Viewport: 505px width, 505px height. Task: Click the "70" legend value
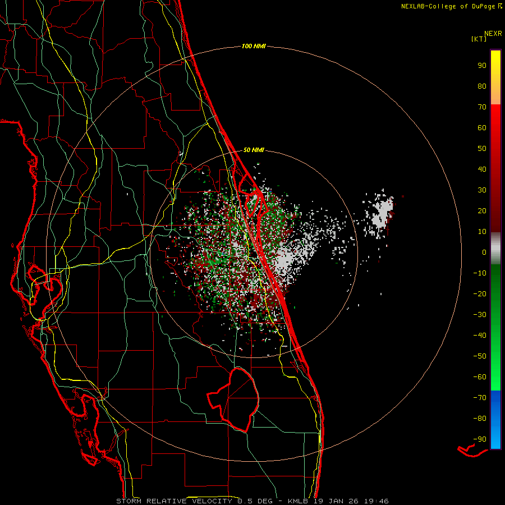tap(482, 107)
